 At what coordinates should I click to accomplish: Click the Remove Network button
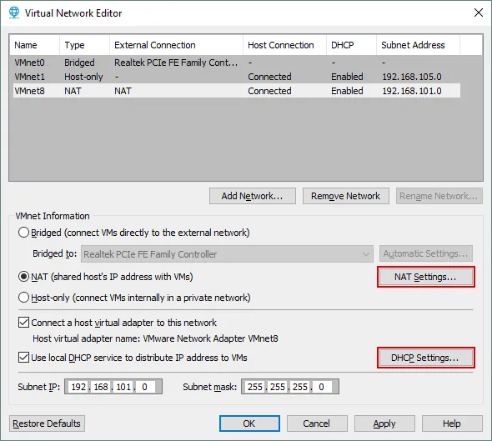(x=345, y=196)
